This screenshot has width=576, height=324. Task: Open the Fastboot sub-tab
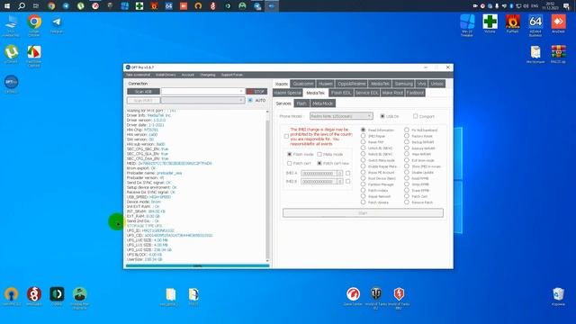click(416, 93)
